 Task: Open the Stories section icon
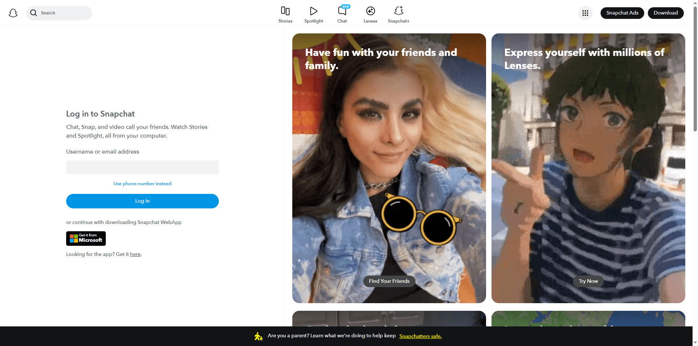coord(285,11)
